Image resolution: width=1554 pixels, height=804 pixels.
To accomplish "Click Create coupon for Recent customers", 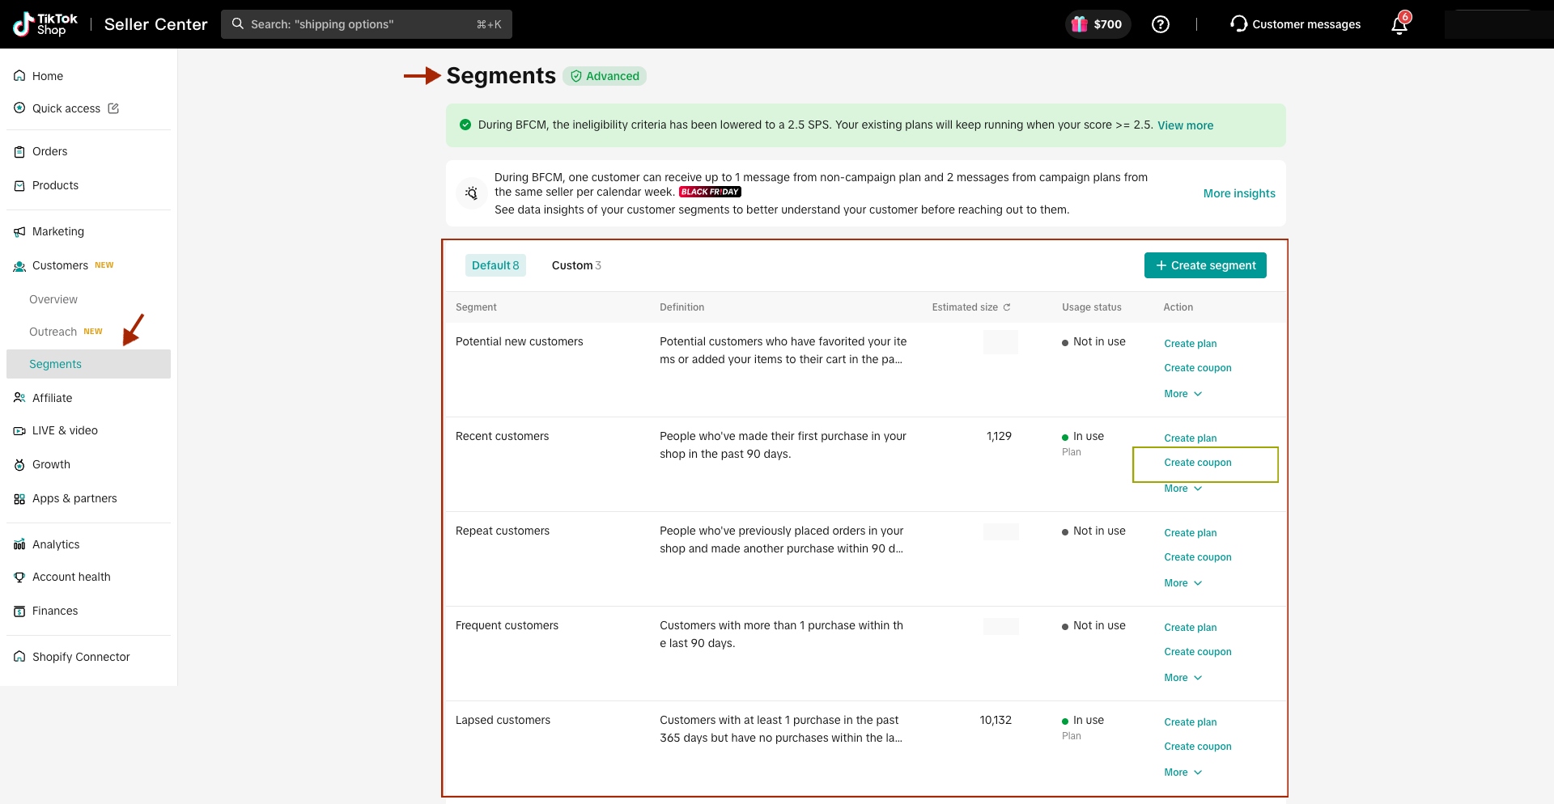I will coord(1197,463).
